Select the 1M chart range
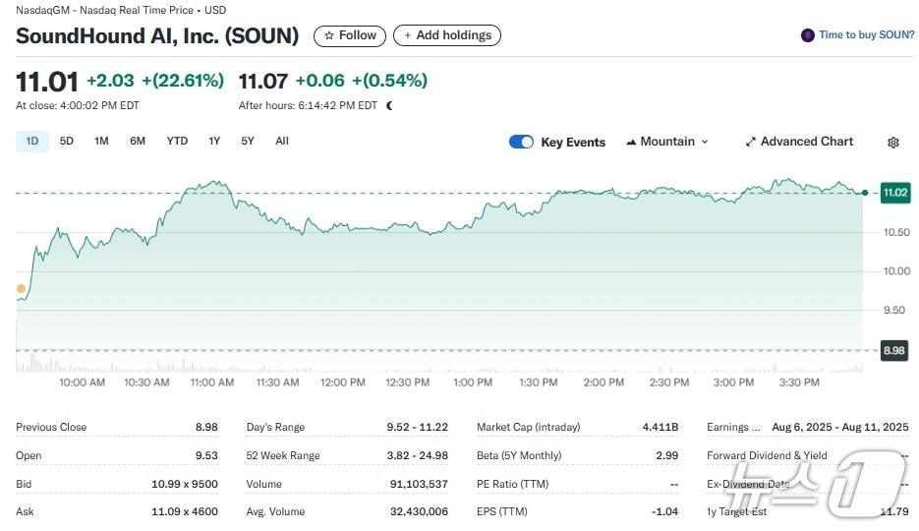The height and width of the screenshot is (531, 919). [101, 141]
